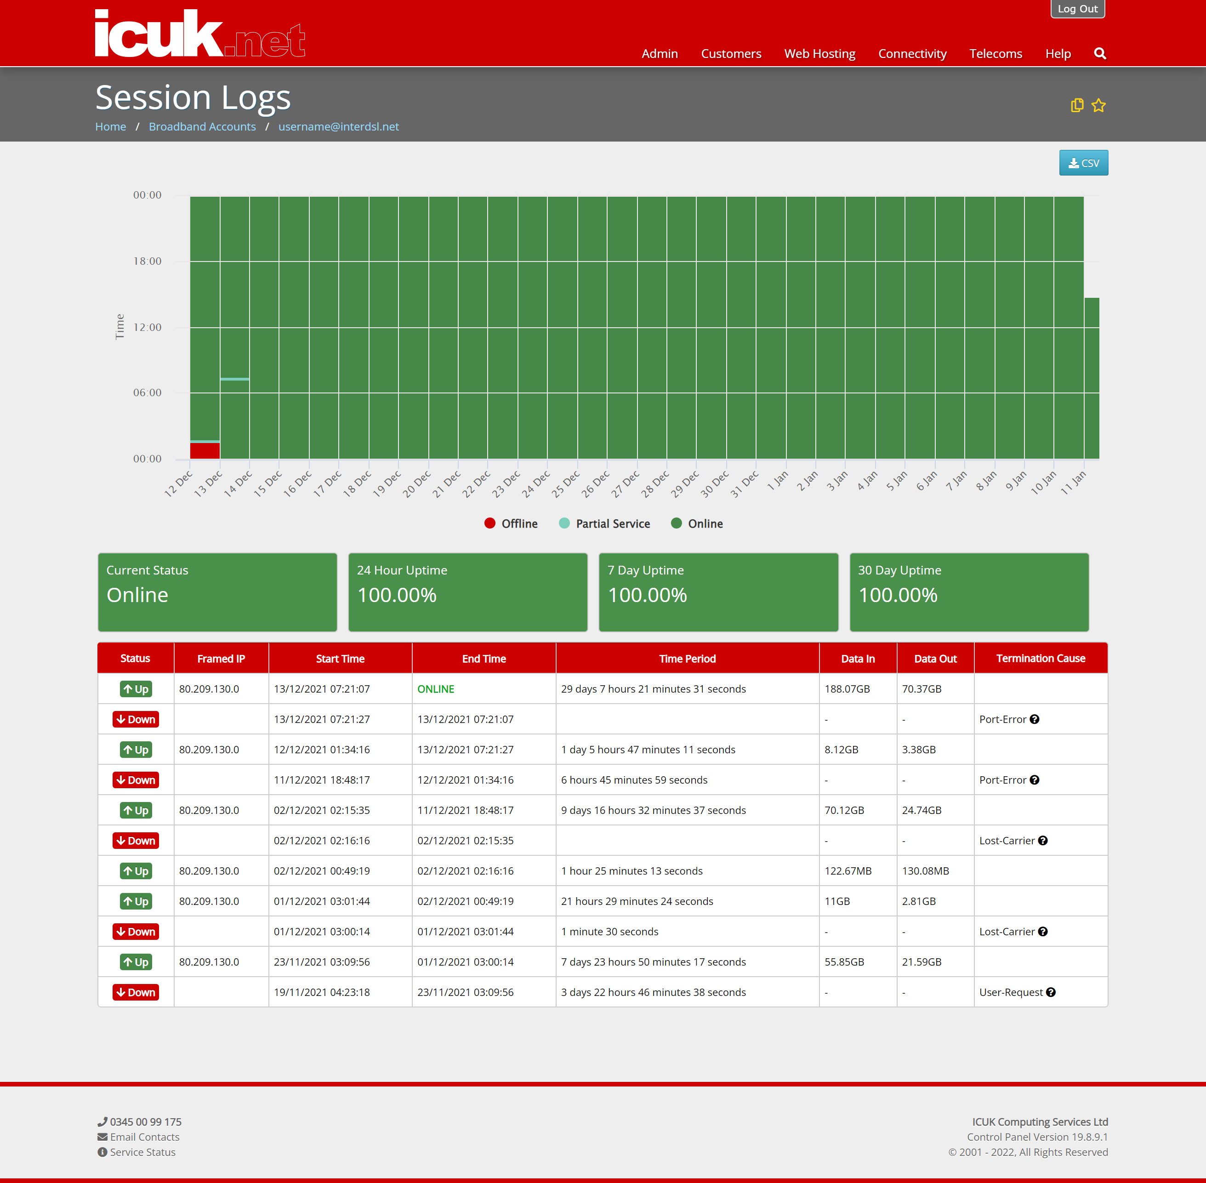1206x1183 pixels.
Task: Toggle the Partial Service legend item
Action: pyautogui.click(x=604, y=524)
